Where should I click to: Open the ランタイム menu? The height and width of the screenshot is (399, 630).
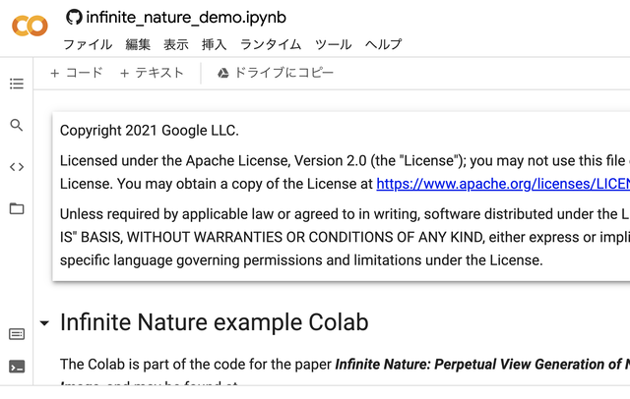(271, 44)
